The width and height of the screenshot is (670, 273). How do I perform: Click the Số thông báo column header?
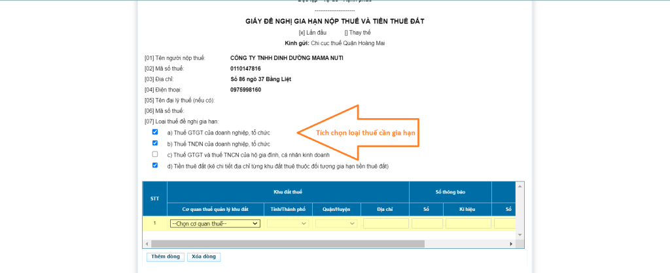[x=450, y=192]
